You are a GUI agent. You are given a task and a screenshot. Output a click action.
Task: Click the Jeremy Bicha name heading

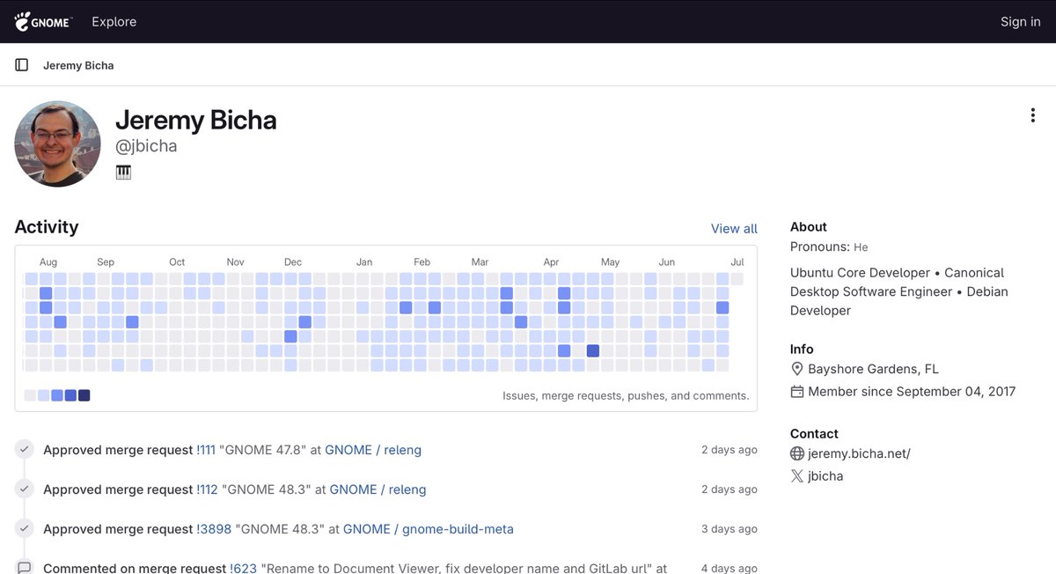196,120
